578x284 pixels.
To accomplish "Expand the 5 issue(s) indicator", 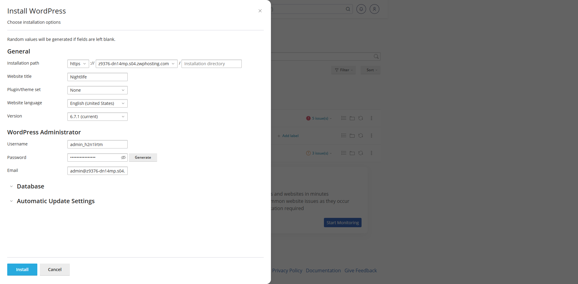I will click(x=322, y=118).
